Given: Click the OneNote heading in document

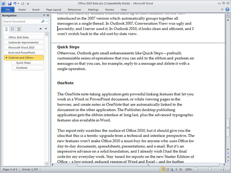Looking at the screenshot, I should pyautogui.click(x=65, y=83).
